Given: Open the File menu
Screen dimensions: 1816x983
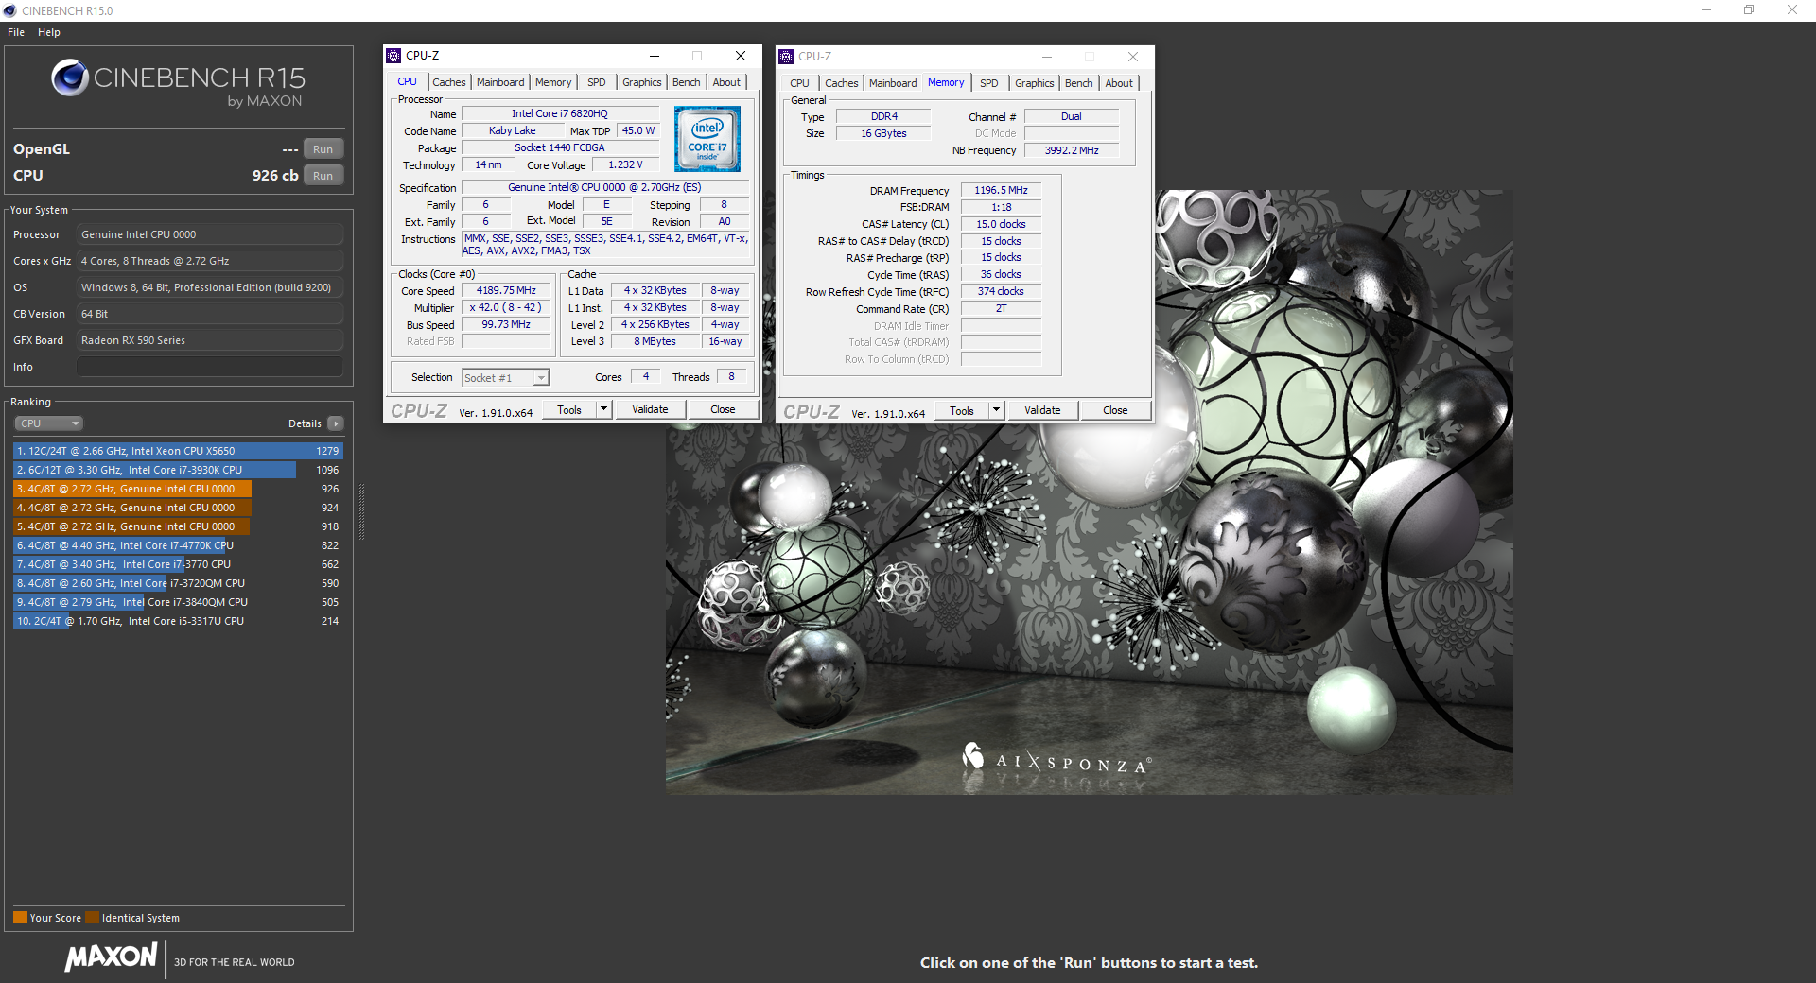Looking at the screenshot, I should click(x=16, y=32).
